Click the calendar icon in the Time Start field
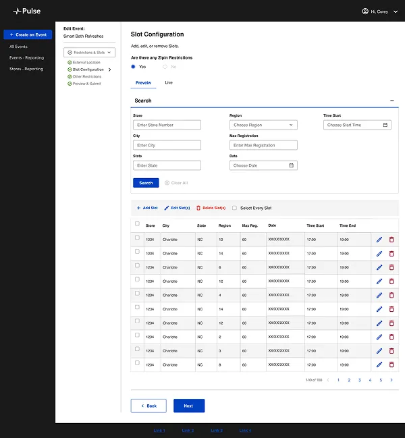Viewport: 405px width, 438px height. tap(385, 125)
